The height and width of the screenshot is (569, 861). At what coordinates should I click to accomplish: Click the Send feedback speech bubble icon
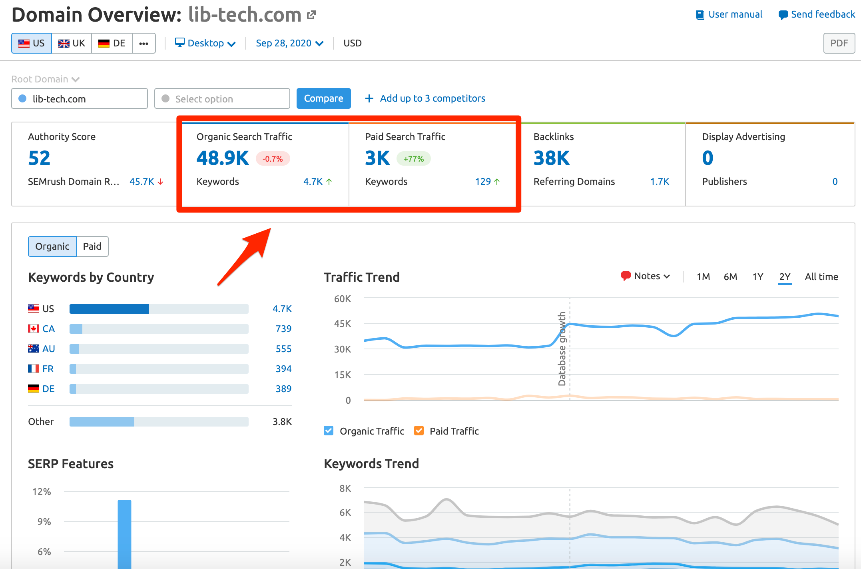(x=783, y=15)
